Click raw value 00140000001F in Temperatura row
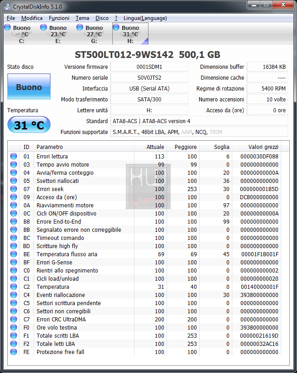 click(x=259, y=287)
